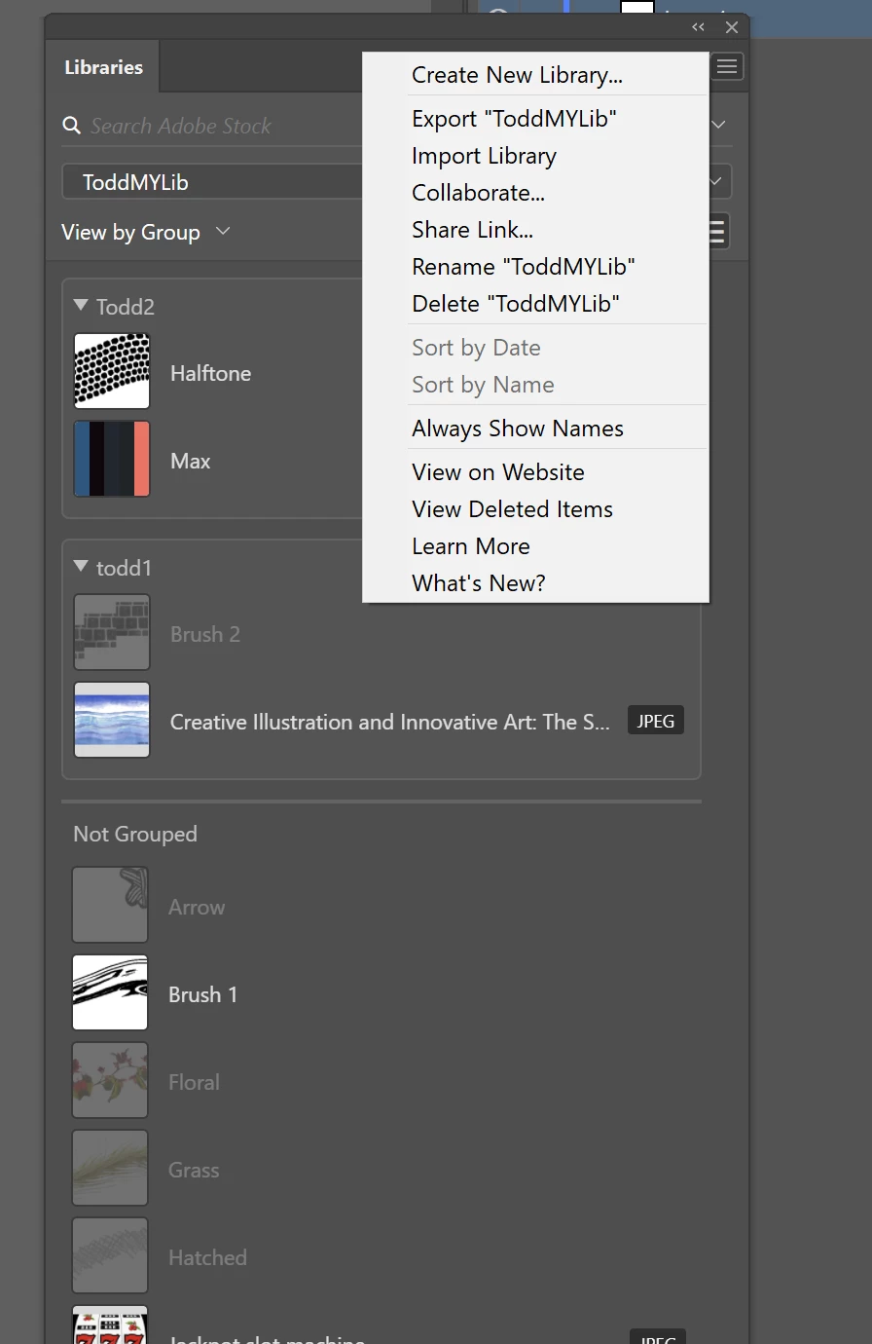Click the Hatched item name
The image size is (872, 1344).
[x=207, y=1257]
